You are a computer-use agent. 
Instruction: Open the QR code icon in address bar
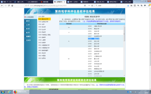(x=85, y=6)
